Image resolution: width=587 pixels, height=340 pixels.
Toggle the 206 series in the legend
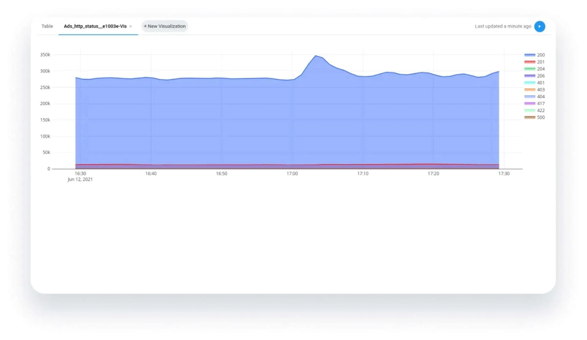[x=535, y=76]
